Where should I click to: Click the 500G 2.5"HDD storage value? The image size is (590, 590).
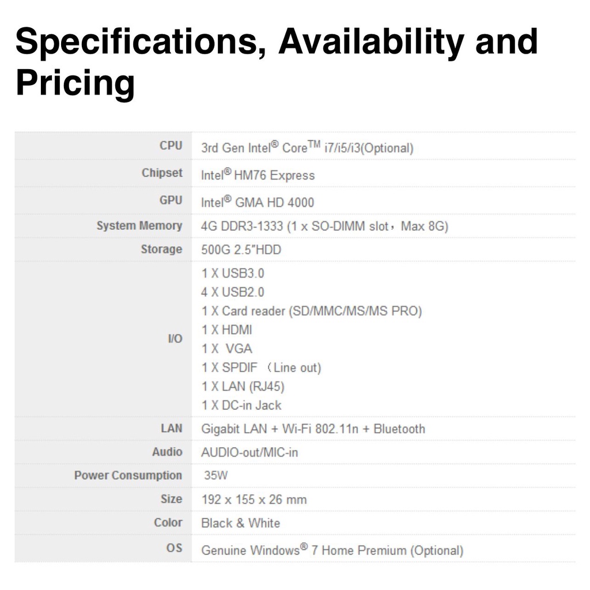pos(241,249)
